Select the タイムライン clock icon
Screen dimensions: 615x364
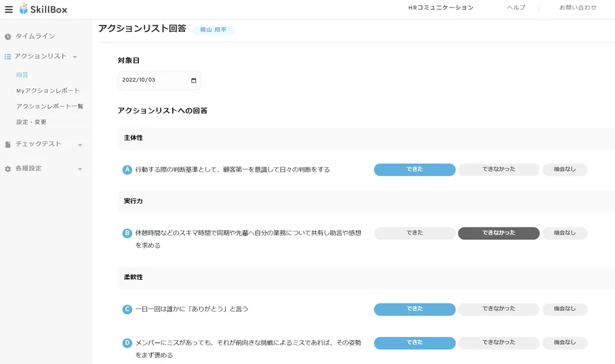coord(9,36)
